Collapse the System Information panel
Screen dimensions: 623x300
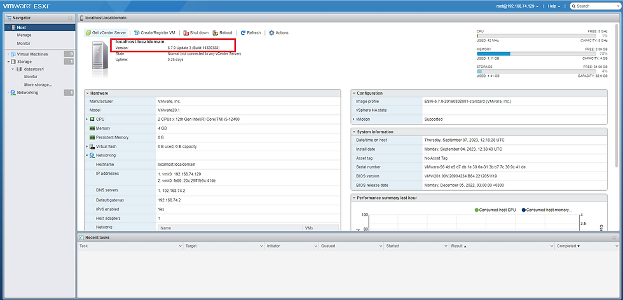353,132
